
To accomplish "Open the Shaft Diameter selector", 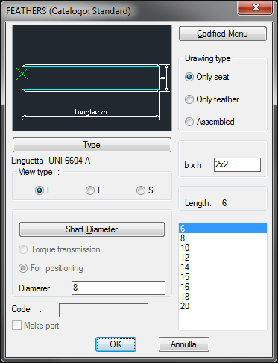I will (92, 229).
